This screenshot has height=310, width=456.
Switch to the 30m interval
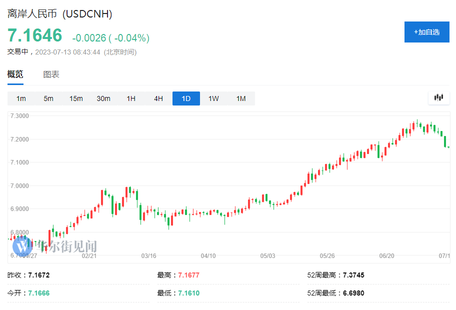click(x=103, y=98)
